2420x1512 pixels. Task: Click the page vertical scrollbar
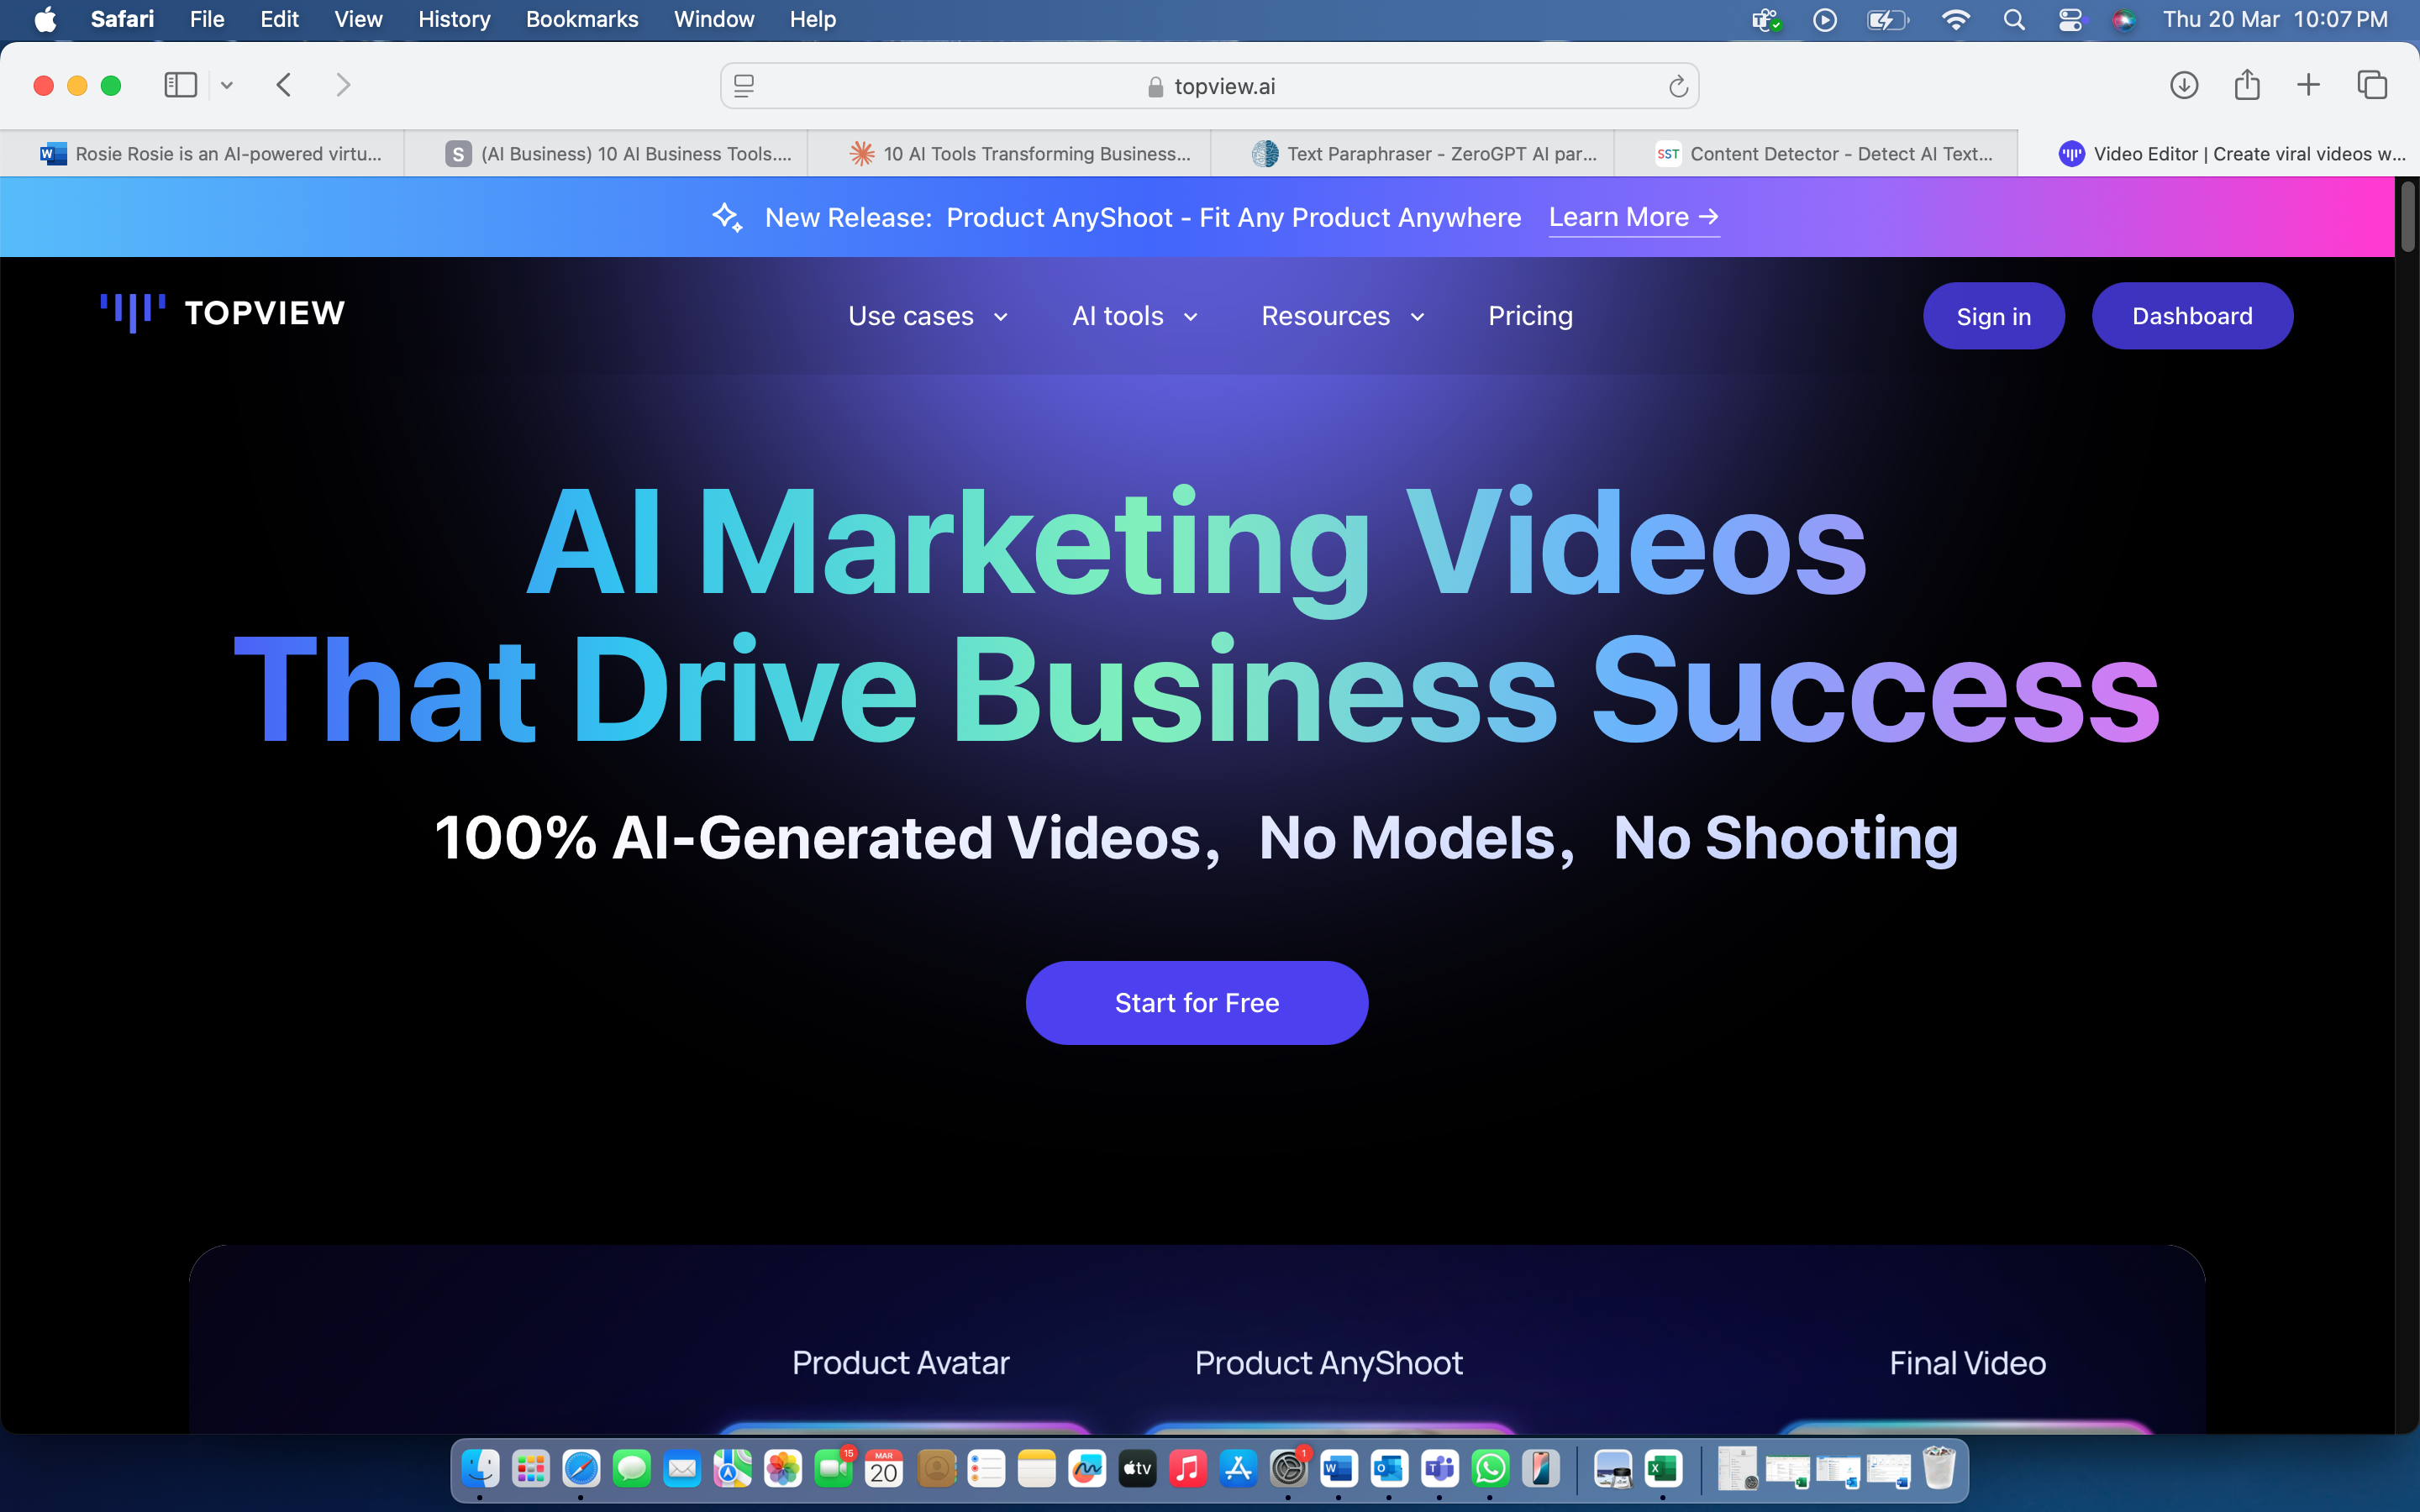pos(2408,216)
